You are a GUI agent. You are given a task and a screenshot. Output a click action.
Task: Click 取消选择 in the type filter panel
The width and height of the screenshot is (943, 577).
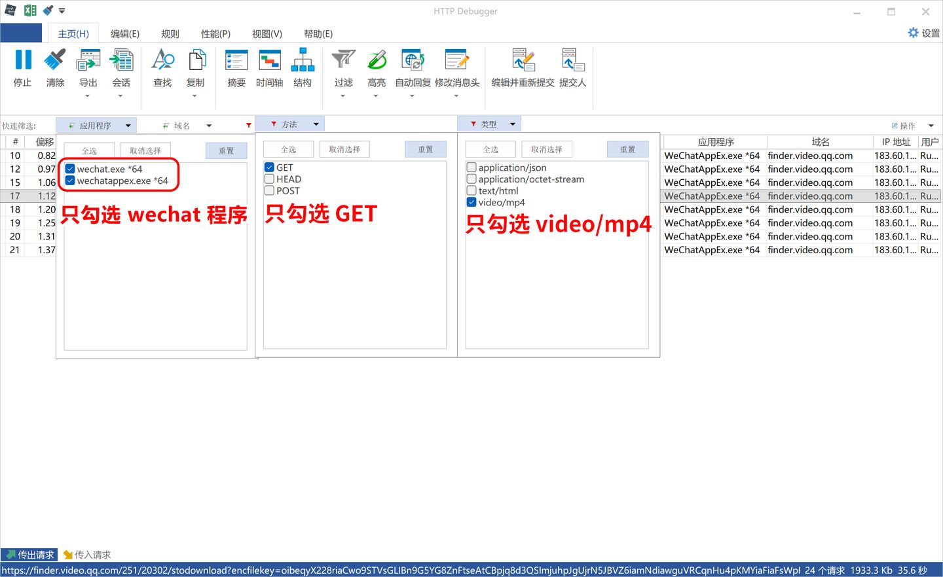point(547,149)
